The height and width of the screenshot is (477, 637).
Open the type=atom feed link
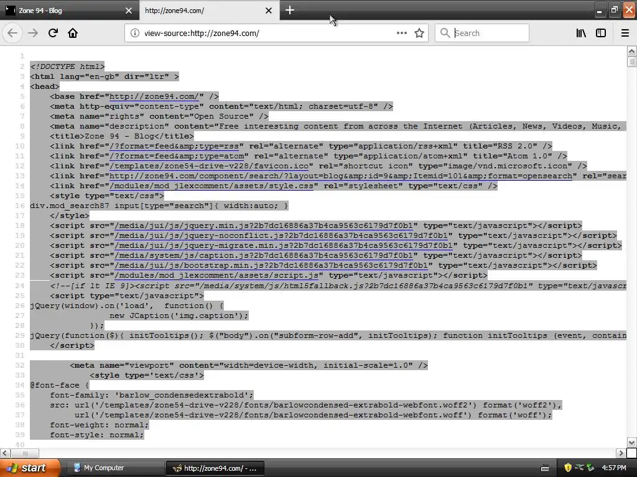(x=176, y=156)
